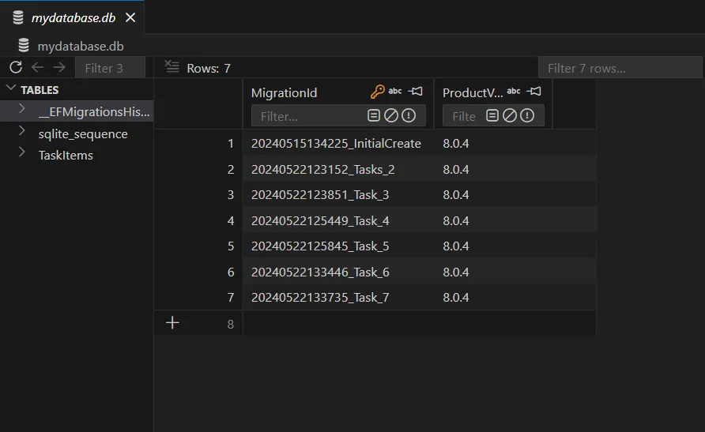Go forward with the right arrow
Screen dimensions: 705x432
click(x=59, y=67)
